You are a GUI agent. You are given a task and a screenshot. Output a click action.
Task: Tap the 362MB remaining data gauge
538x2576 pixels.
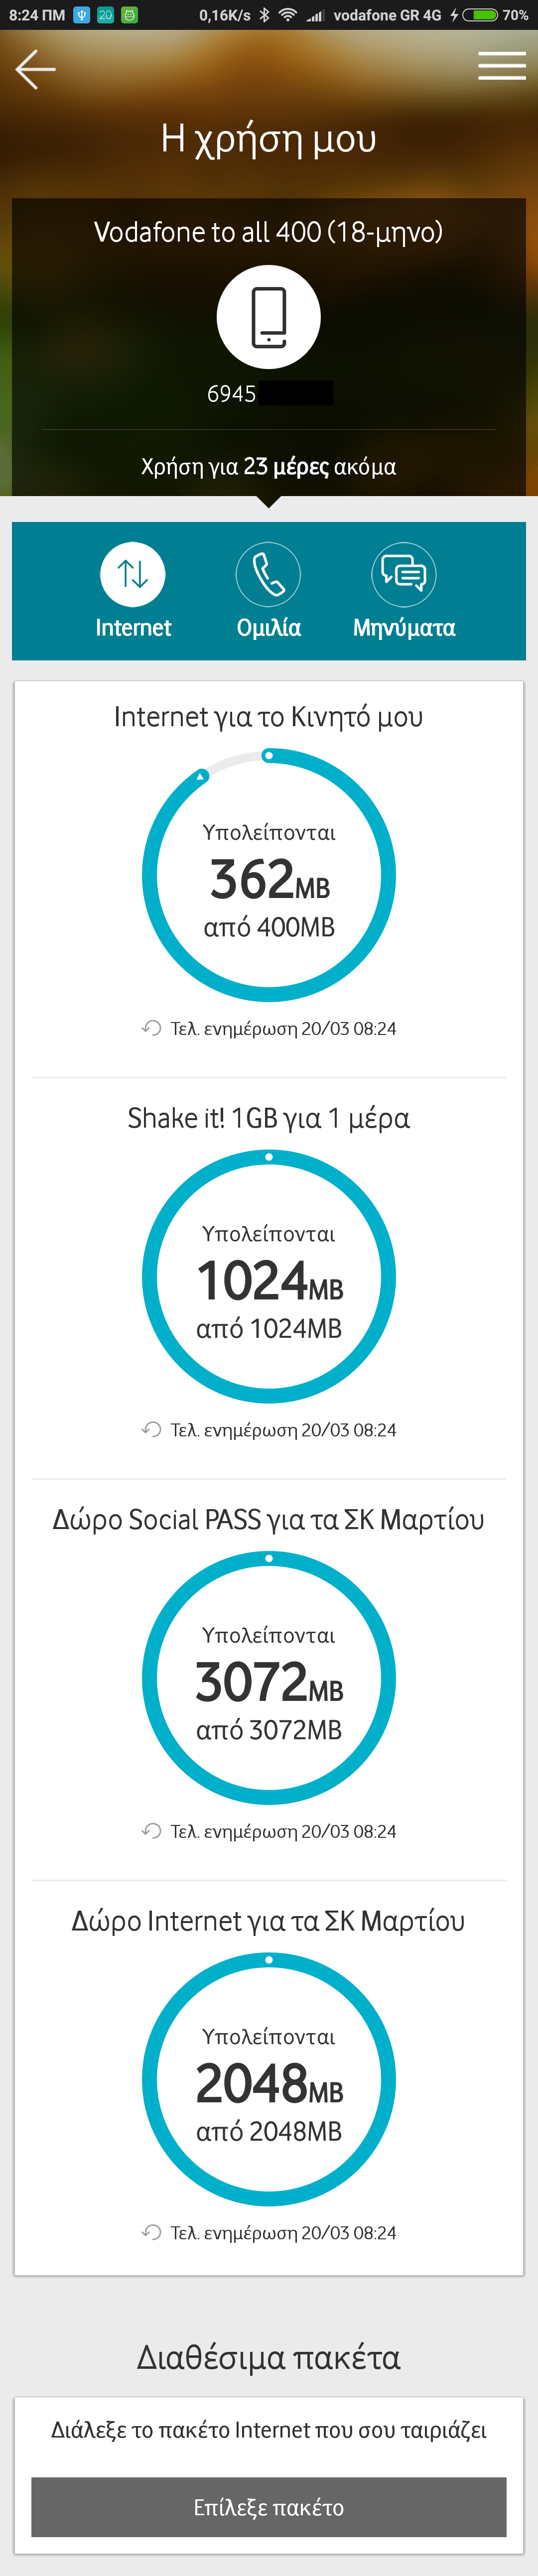point(269,876)
